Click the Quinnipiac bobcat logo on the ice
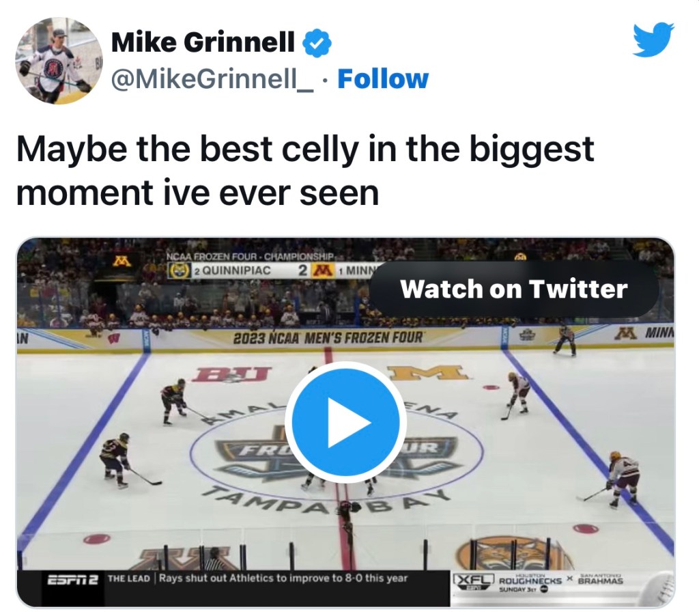 [x=515, y=553]
